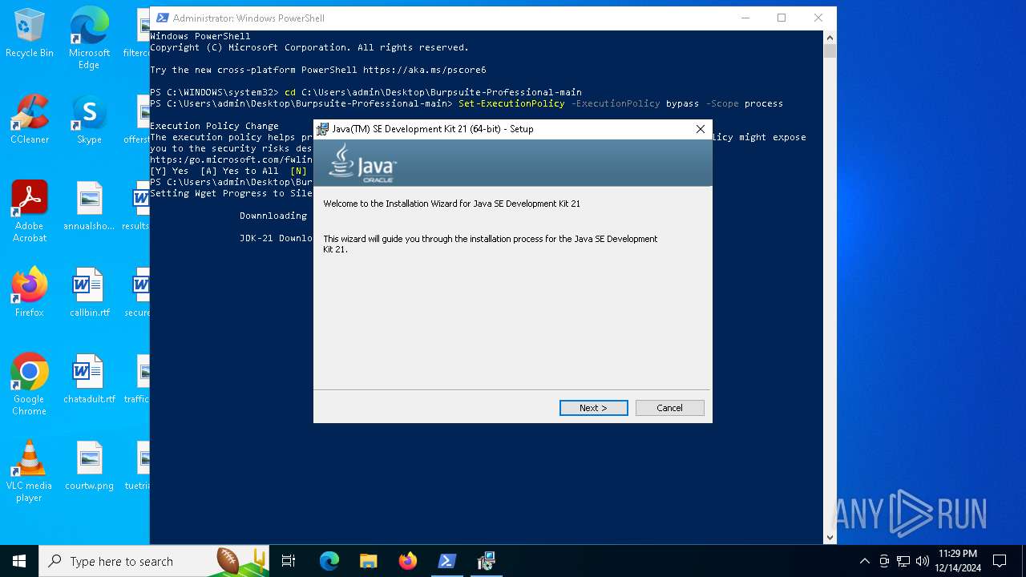Open Microsoft Edge from the taskbar
The width and height of the screenshot is (1026, 577).
click(329, 561)
